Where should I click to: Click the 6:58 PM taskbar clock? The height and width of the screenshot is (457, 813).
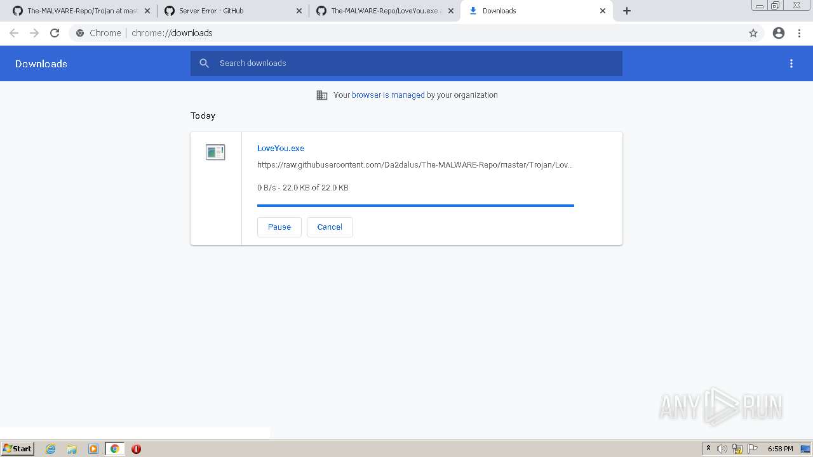coord(780,449)
